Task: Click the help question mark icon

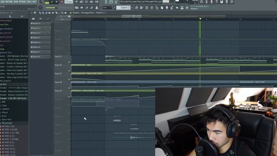Action: [216, 2]
